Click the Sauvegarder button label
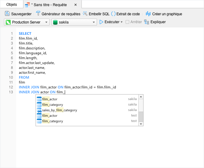This screenshot has height=168, width=204. point(21,14)
